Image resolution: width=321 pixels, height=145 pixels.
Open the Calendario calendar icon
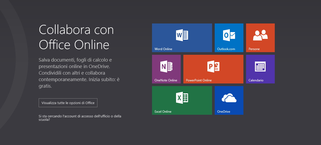tap(260, 67)
